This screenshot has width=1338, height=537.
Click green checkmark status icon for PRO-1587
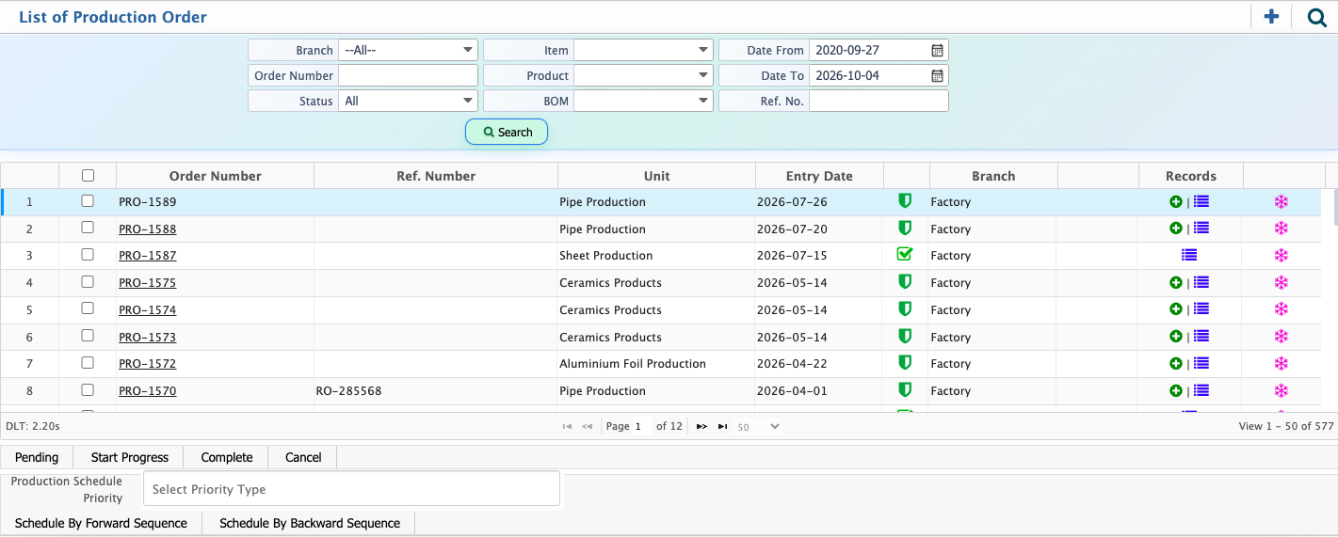point(905,254)
